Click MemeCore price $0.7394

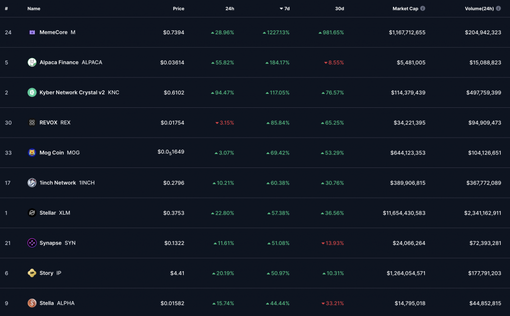click(x=174, y=32)
